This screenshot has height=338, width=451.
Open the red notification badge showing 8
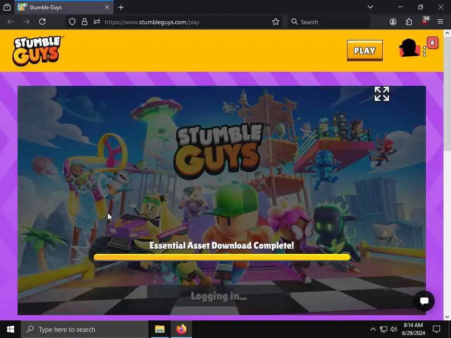(x=433, y=43)
